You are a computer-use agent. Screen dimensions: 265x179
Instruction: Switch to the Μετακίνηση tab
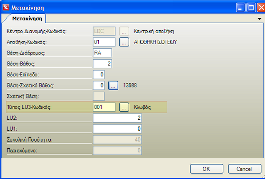click(27, 18)
